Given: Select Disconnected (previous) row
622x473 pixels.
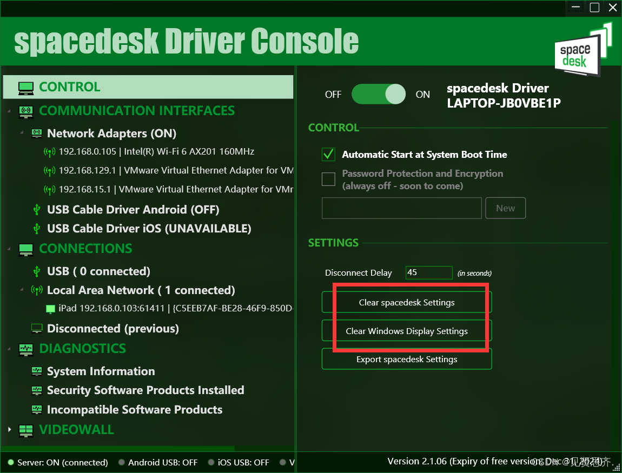Looking at the screenshot, I should [x=113, y=329].
